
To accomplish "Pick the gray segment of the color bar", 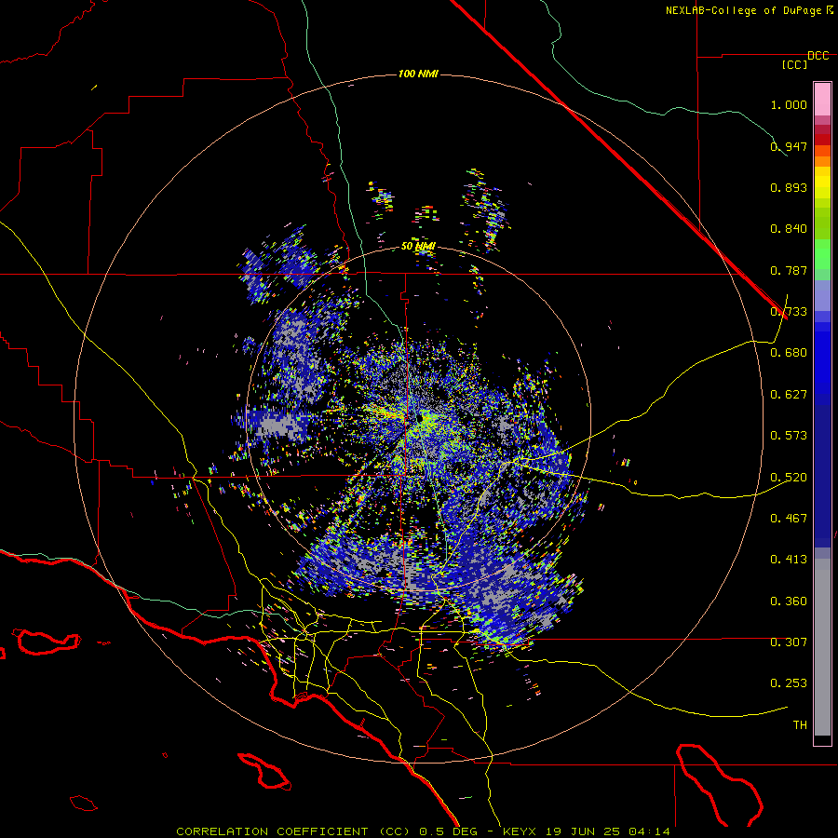I will pos(822,647).
